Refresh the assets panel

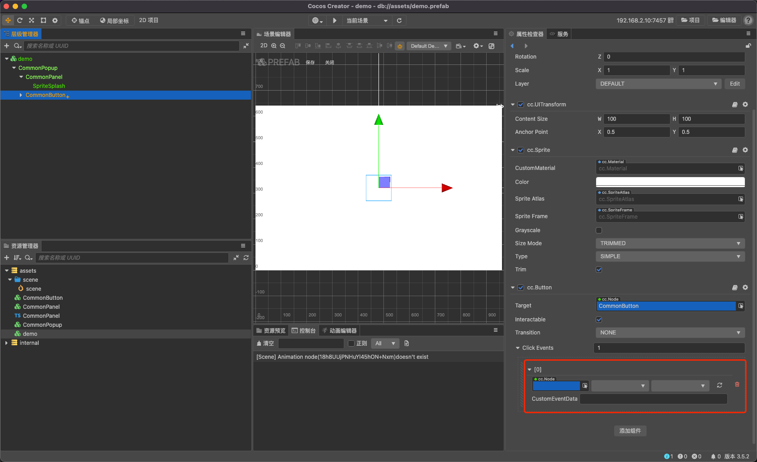click(246, 258)
